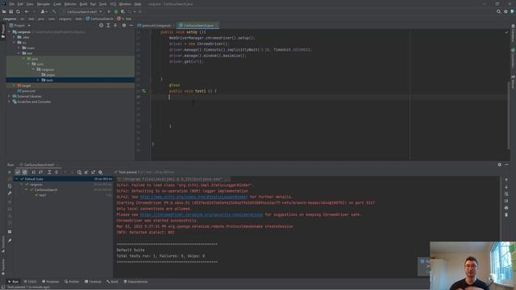Collapse all test results
The width and height of the screenshot is (516, 290).
point(56,172)
